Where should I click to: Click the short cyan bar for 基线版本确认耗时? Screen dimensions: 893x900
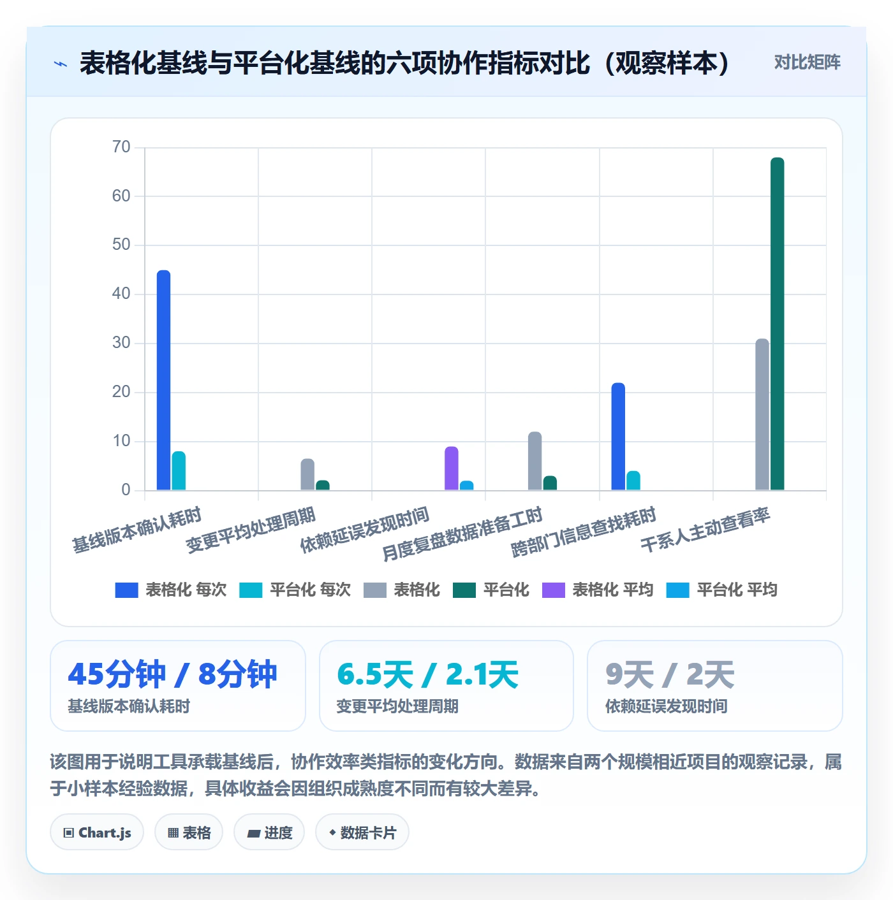click(x=179, y=471)
